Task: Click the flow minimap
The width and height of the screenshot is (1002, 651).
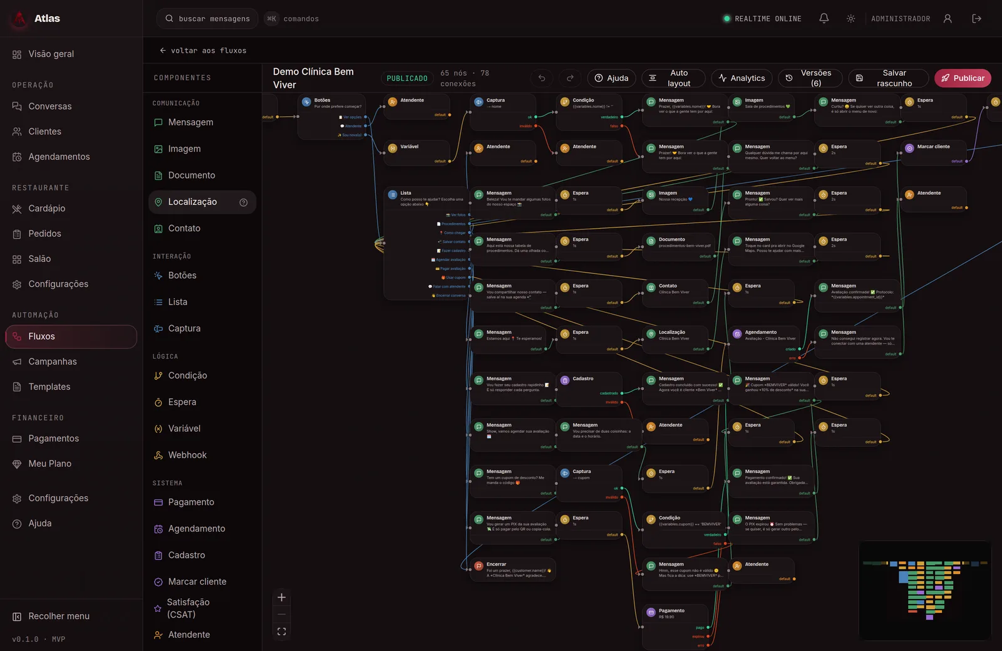Action: tap(925, 591)
